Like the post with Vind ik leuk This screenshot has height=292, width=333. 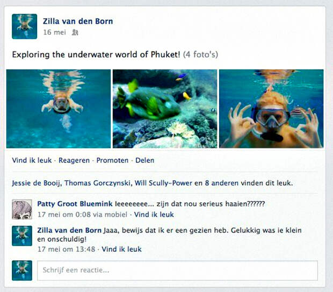pyautogui.click(x=32, y=160)
